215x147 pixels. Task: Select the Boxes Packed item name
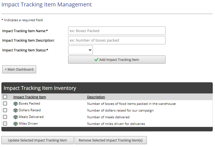point(29,103)
